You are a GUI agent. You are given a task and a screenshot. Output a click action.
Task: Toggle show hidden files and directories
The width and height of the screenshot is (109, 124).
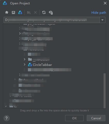[51, 13]
